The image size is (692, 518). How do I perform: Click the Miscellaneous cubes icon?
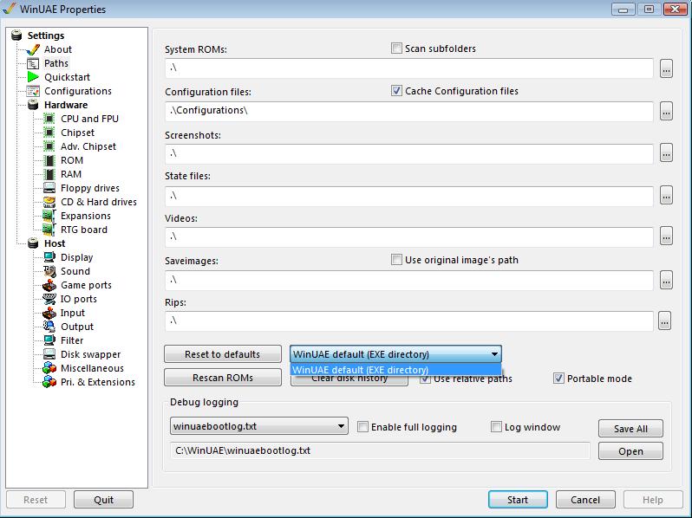click(49, 368)
